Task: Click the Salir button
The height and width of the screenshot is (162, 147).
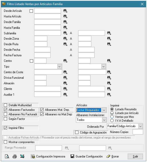Action: [x=135, y=156]
